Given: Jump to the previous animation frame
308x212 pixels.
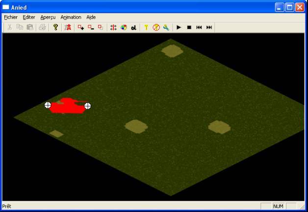Looking at the screenshot, I should pyautogui.click(x=199, y=27).
